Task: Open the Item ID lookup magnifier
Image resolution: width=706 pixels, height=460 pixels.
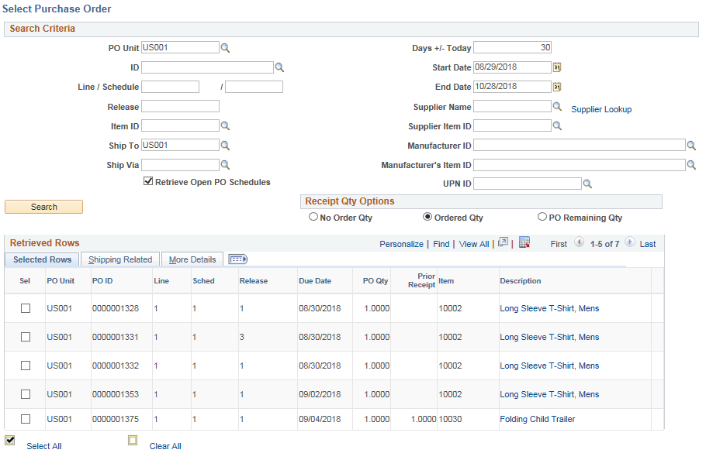Action: point(225,125)
